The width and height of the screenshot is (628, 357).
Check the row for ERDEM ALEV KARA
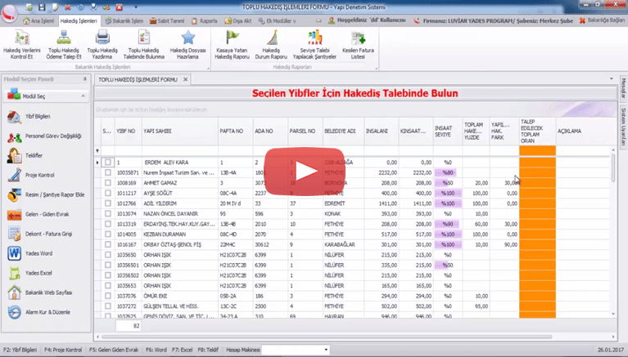pyautogui.click(x=107, y=163)
